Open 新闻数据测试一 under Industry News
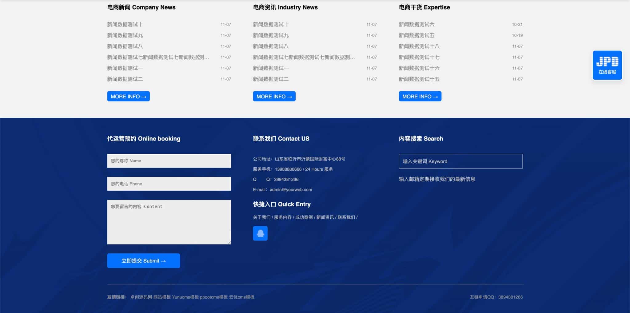The width and height of the screenshot is (630, 313). coord(271,68)
